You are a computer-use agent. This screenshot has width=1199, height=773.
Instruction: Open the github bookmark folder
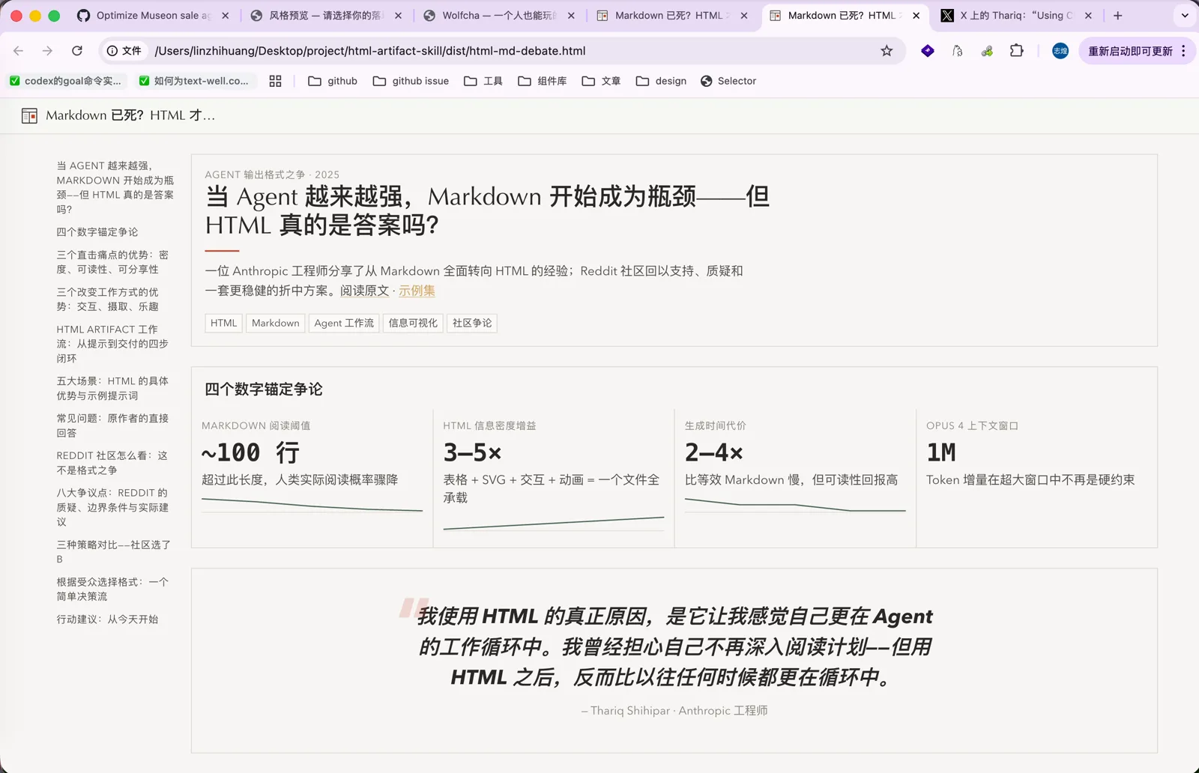coord(333,81)
